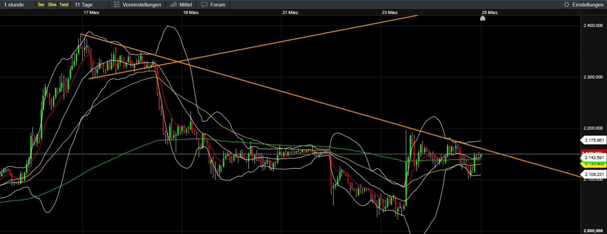This screenshot has height=234, width=607.
Task: Click the house-shaped marker below 25 März
Action: point(483,18)
